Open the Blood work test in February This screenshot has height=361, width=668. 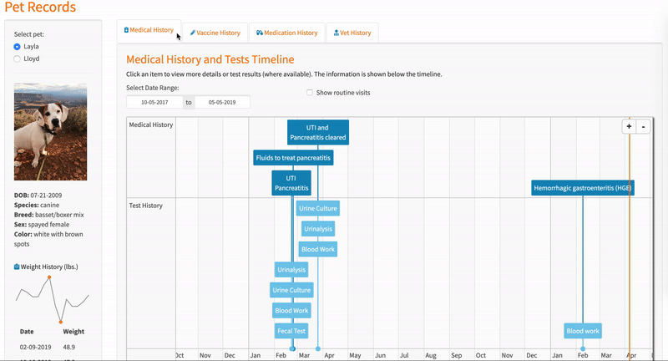pyautogui.click(x=582, y=331)
